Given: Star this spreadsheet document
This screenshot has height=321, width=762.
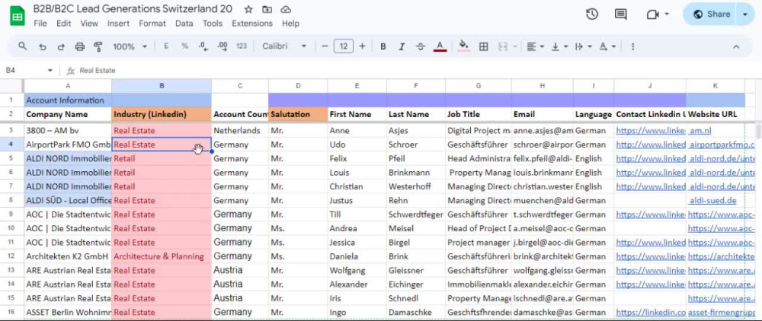Looking at the screenshot, I should click(248, 9).
